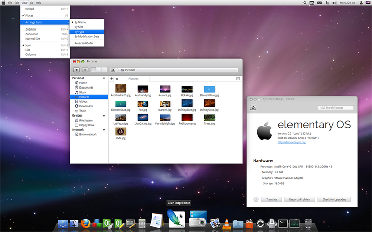Viewport: 372px width, 232px height.
Task: Collapse the Network sidebar section
Action: 104,130
